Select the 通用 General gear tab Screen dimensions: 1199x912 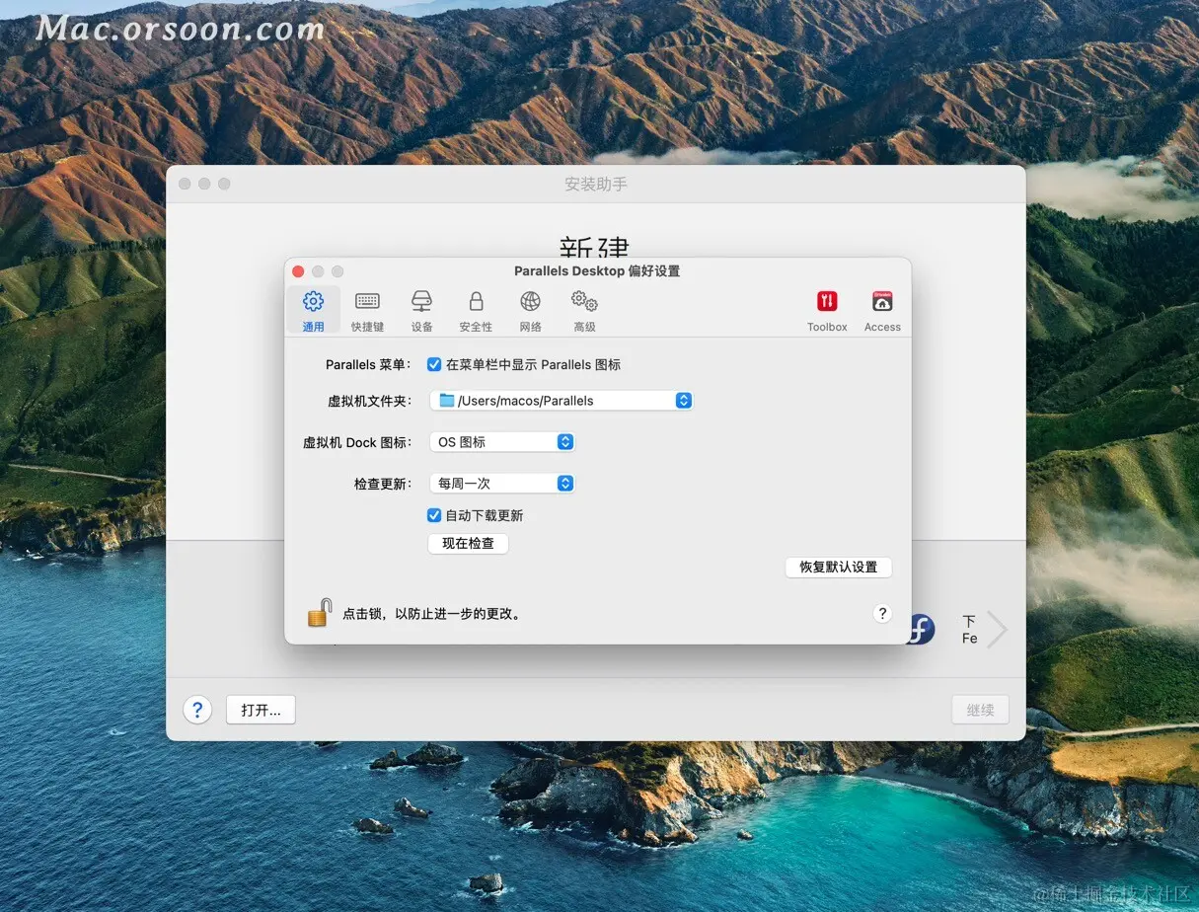pos(313,310)
